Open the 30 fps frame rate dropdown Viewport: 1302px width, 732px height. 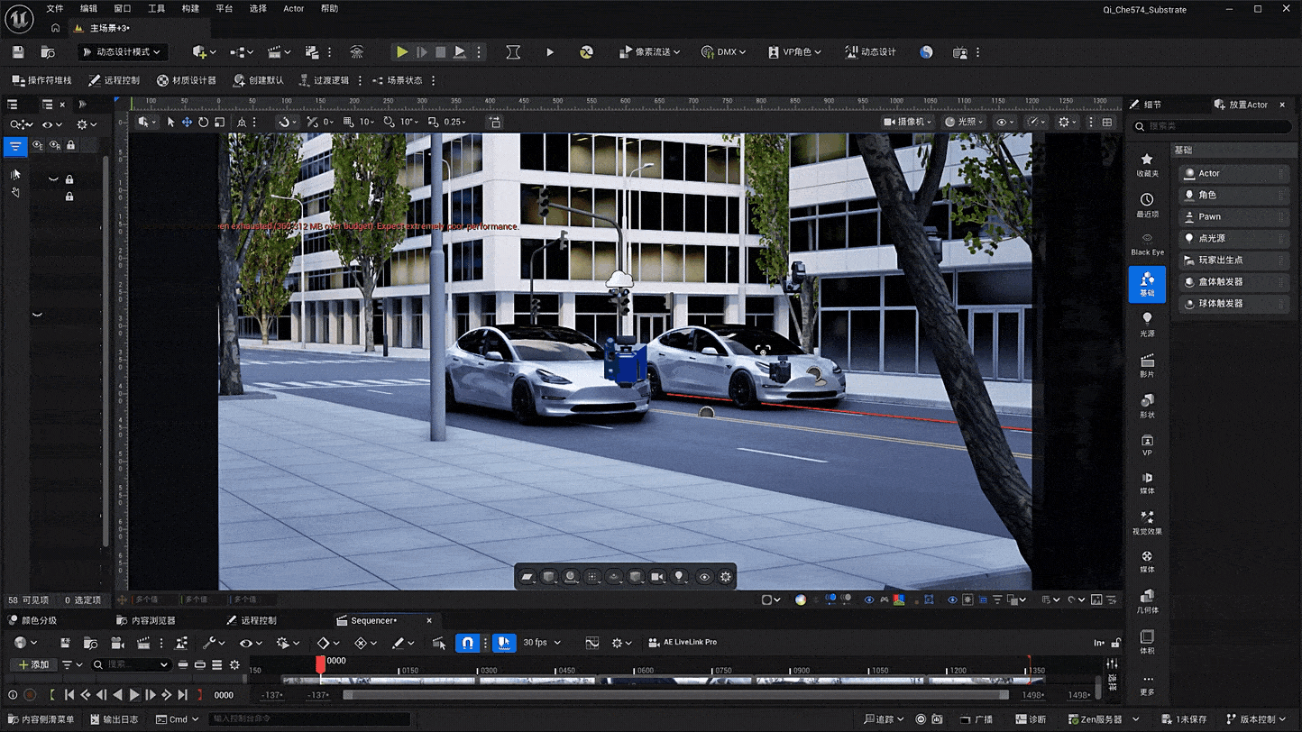click(x=542, y=643)
